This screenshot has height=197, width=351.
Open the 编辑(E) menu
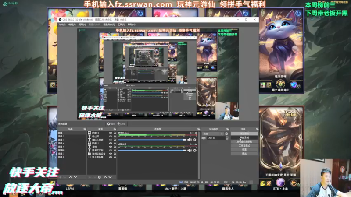[72, 25]
